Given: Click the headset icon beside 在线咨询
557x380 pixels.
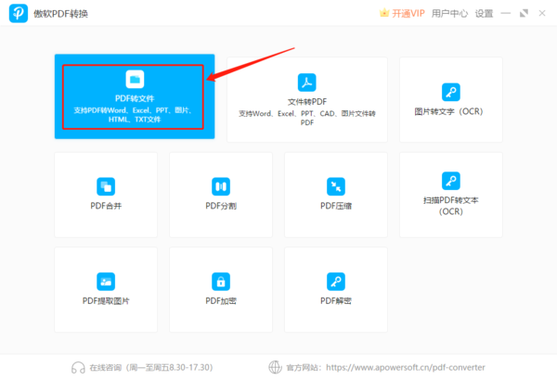Looking at the screenshot, I should (x=78, y=366).
